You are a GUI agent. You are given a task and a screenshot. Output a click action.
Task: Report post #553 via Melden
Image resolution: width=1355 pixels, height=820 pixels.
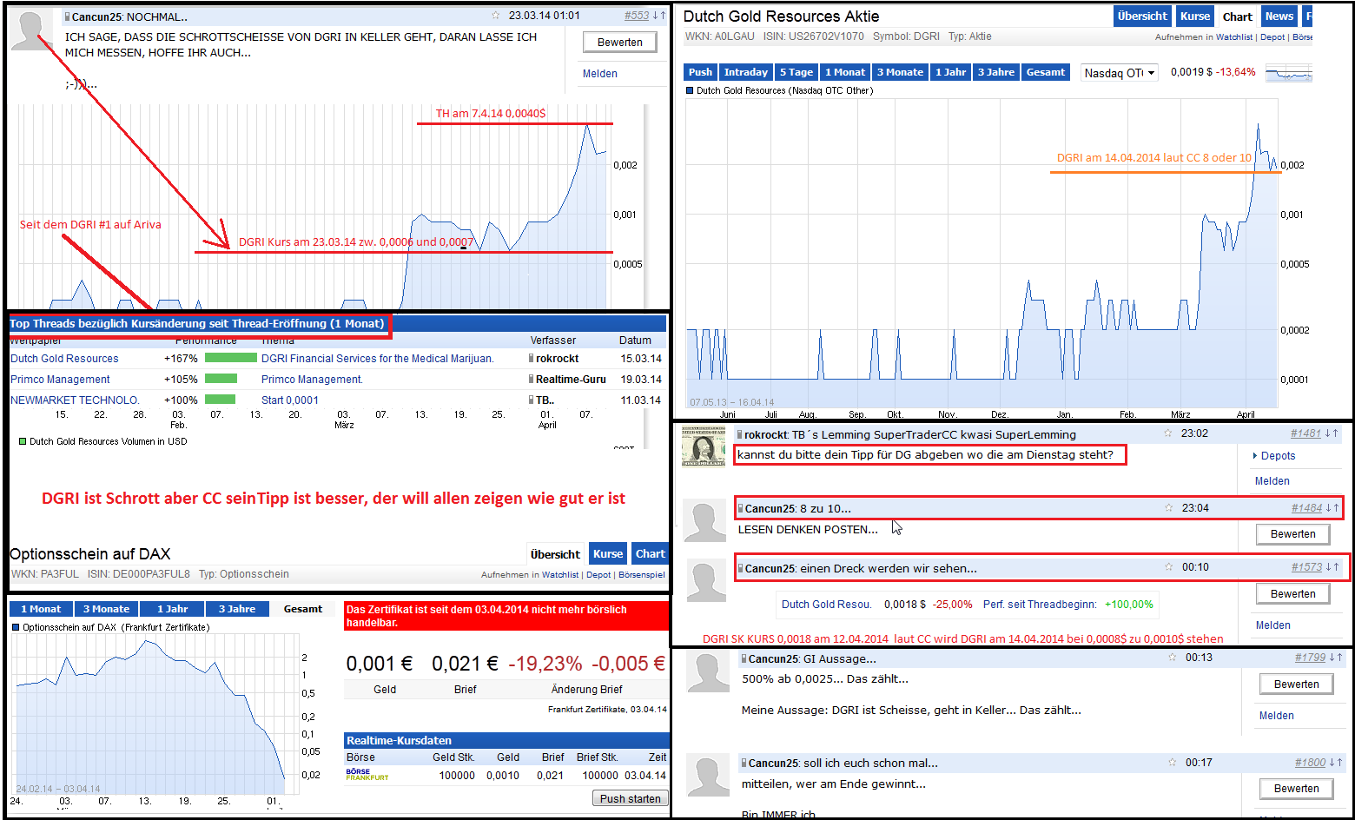600,74
